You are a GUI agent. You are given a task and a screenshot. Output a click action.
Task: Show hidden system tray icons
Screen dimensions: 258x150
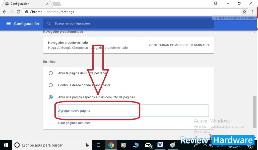(x=205, y=145)
